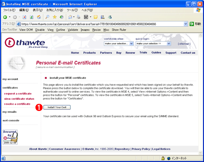Screen dimensions: 204x162
Task: Click Show Ruler in DevToolBar
Action: (x=119, y=30)
